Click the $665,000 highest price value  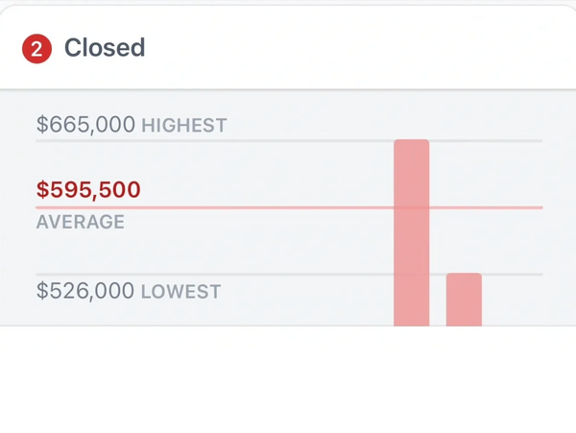85,125
